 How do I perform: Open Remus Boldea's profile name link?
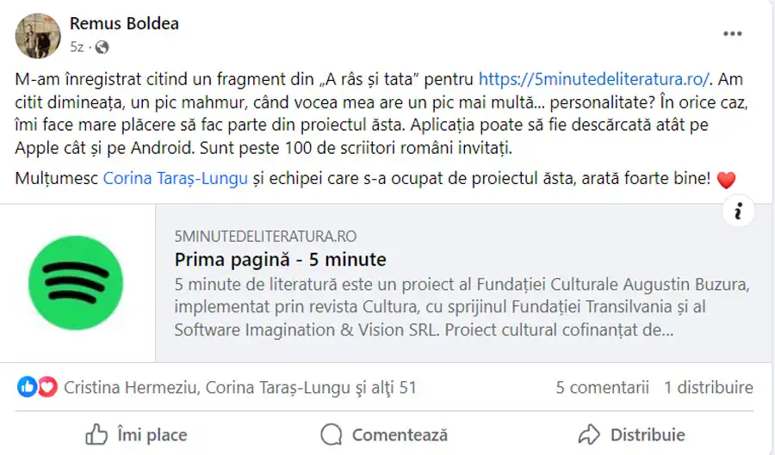tap(124, 23)
